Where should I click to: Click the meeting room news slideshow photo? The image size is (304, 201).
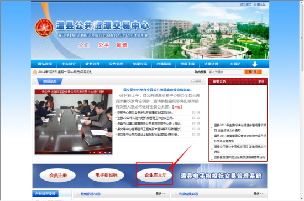tap(74, 122)
